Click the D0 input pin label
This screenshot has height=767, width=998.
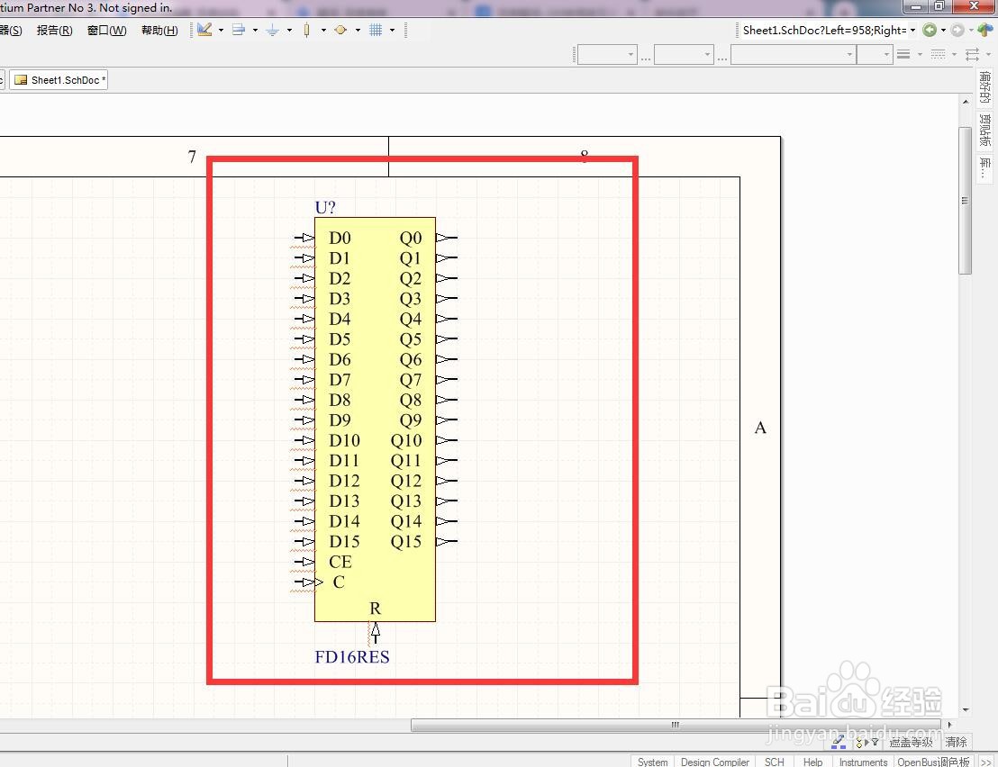(x=340, y=238)
